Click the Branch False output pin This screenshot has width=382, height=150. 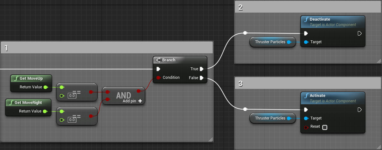(x=202, y=78)
